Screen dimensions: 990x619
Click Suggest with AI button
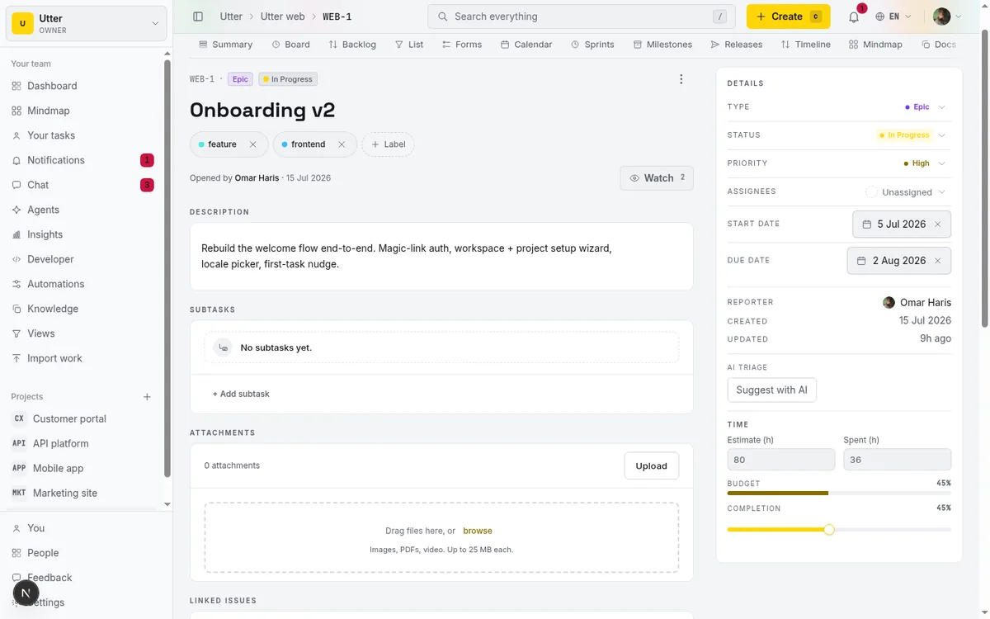click(x=771, y=390)
